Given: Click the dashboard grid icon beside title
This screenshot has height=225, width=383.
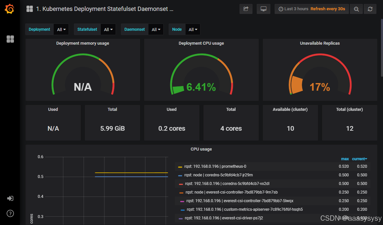Looking at the screenshot, I should 29,9.
